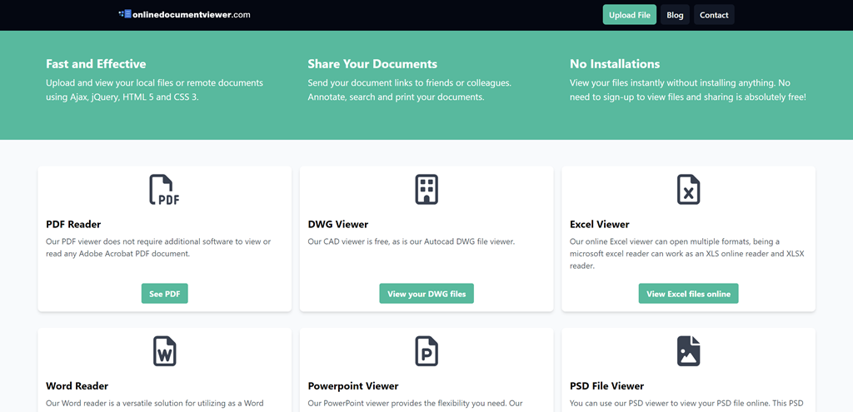Click the See PDF button

pyautogui.click(x=164, y=294)
